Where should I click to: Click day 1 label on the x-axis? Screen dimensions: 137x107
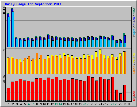(x=9, y=104)
